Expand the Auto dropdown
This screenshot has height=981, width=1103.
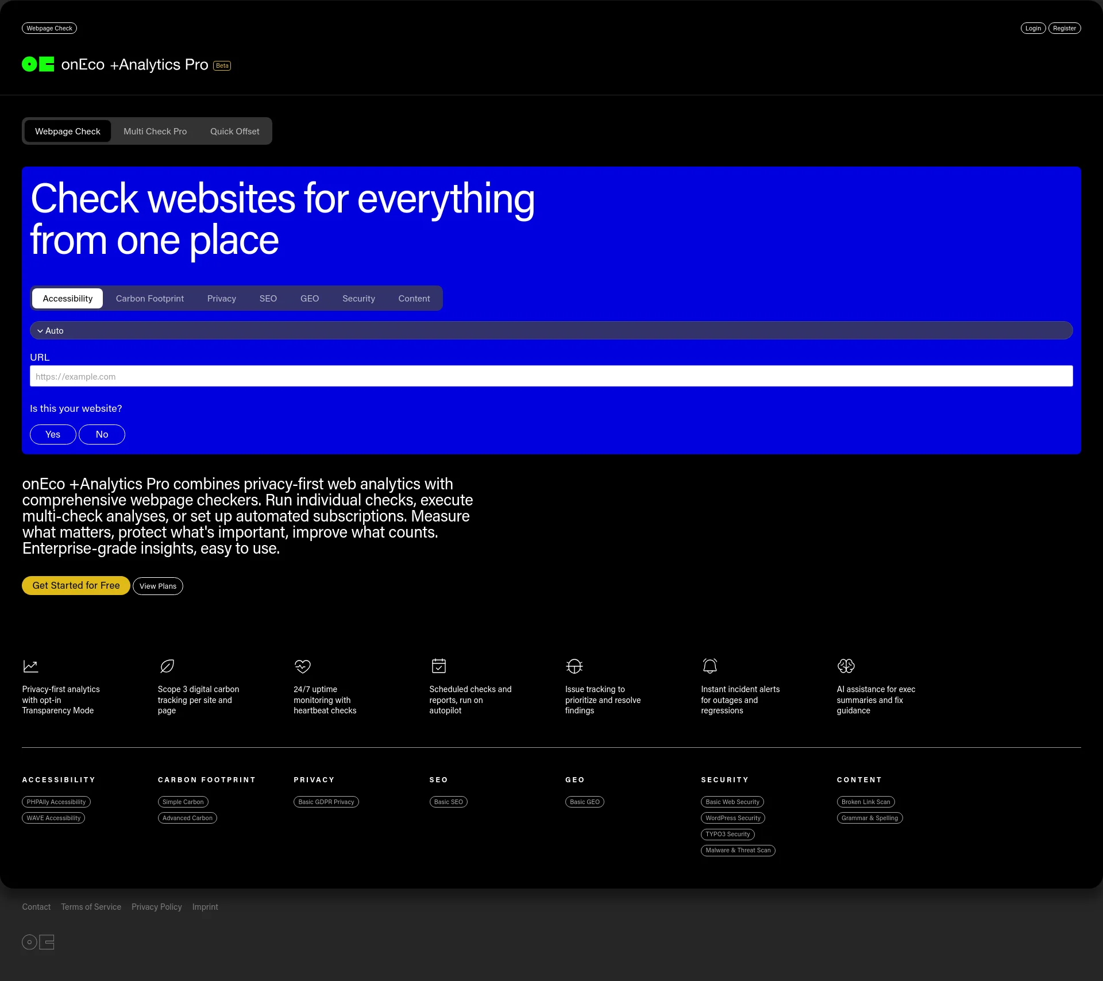coord(551,330)
